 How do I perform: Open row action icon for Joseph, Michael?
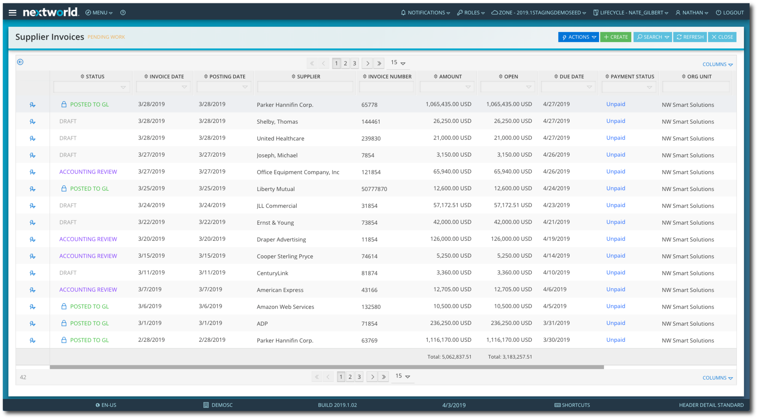[32, 155]
